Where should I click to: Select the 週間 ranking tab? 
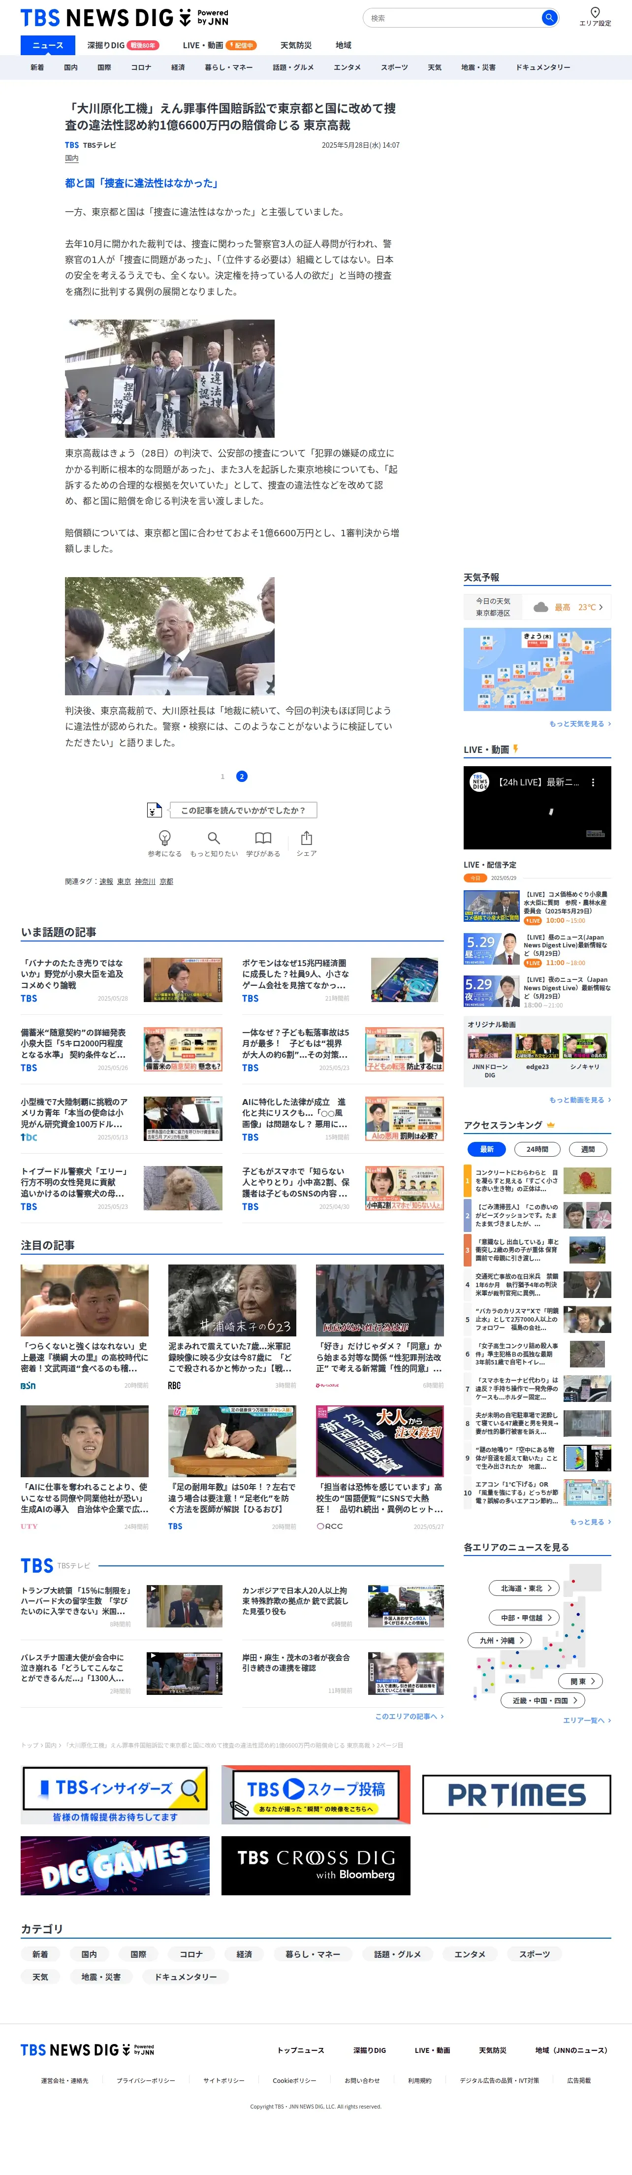point(587,1149)
